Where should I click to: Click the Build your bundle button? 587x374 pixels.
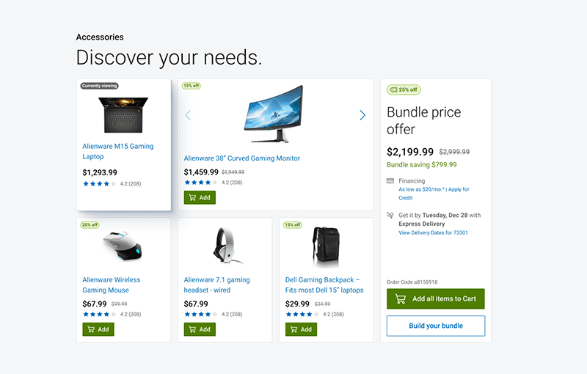pos(435,326)
